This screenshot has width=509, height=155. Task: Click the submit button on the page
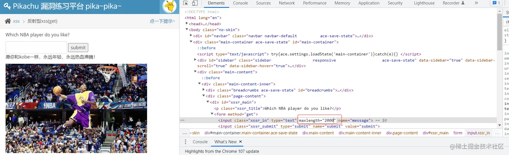78,47
